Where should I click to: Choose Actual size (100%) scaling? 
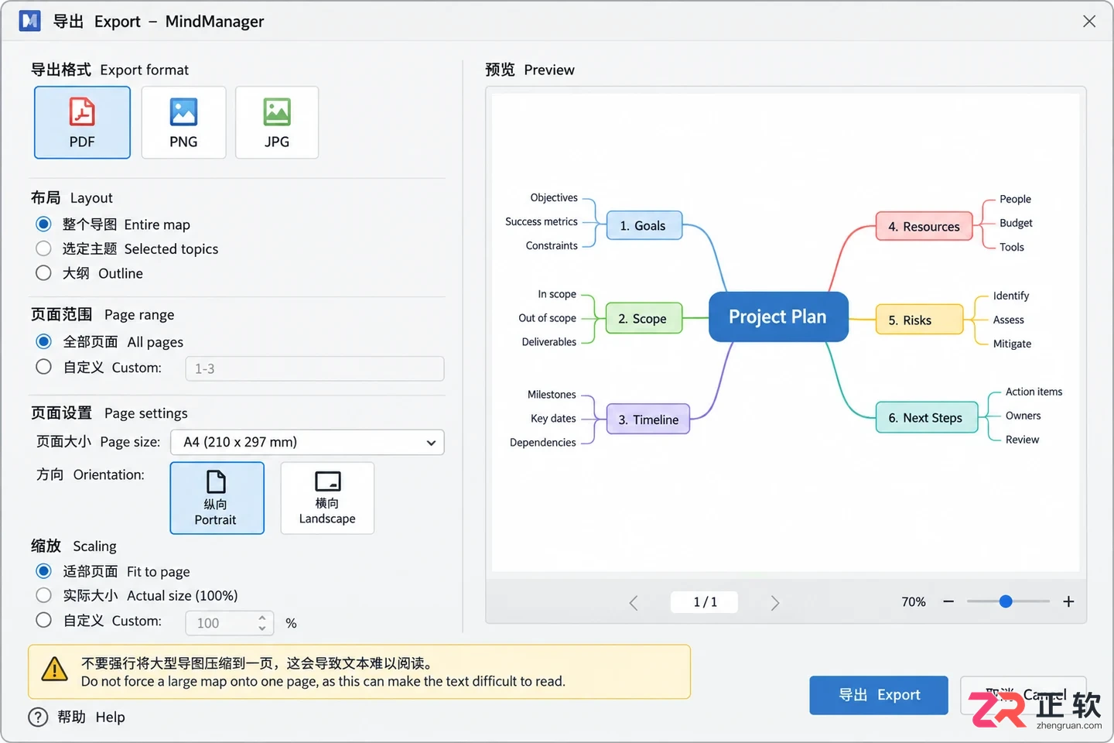point(44,595)
